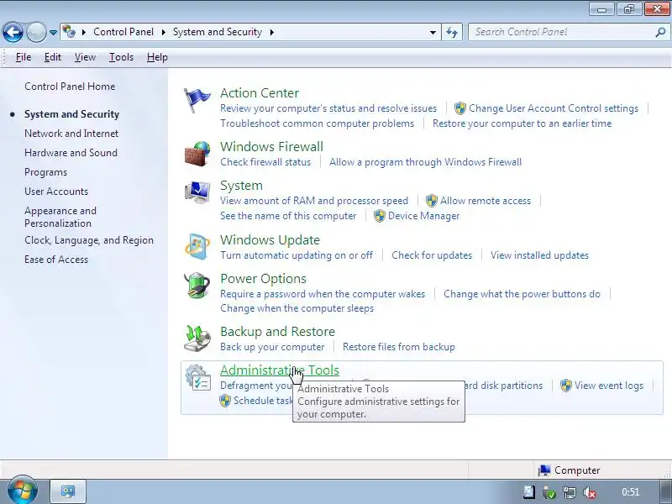The height and width of the screenshot is (504, 672).
Task: Click the System computer icon
Action: pos(197,192)
